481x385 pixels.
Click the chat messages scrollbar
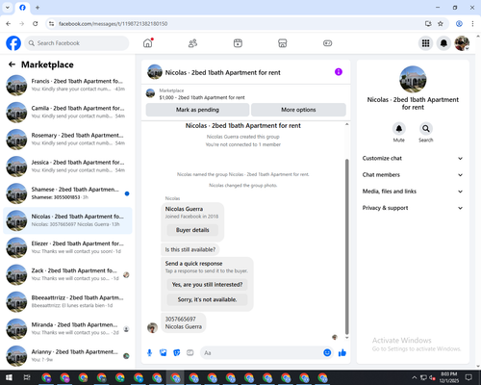346,247
